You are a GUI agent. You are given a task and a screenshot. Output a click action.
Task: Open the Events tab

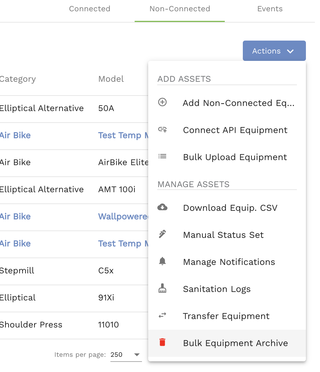click(x=270, y=9)
